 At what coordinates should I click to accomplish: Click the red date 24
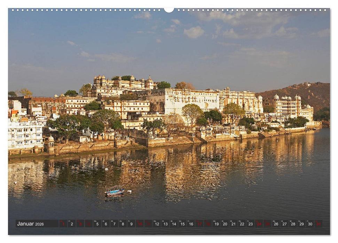(259, 225)
